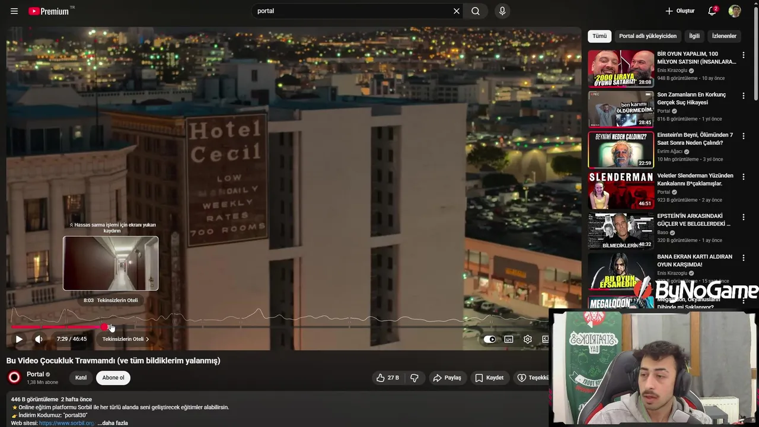Click the Teşekkürler thanks button

pyautogui.click(x=532, y=378)
